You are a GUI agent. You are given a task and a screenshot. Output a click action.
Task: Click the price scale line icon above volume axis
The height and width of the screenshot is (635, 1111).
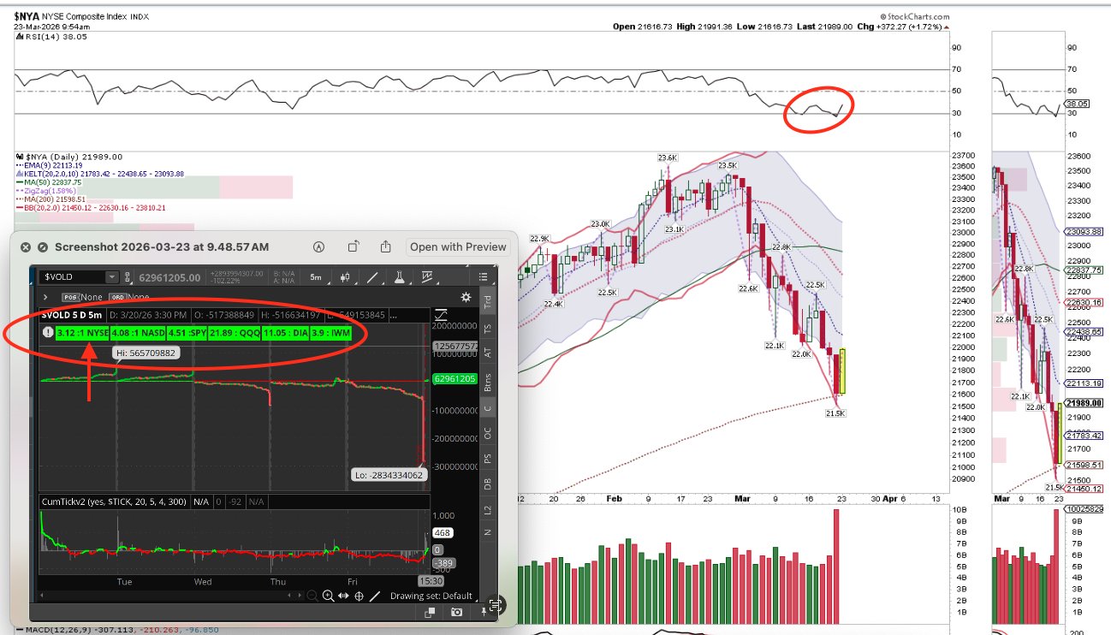coord(442,315)
